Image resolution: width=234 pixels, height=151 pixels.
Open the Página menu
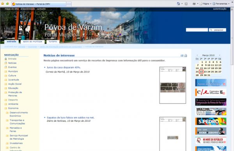point(206,4)
